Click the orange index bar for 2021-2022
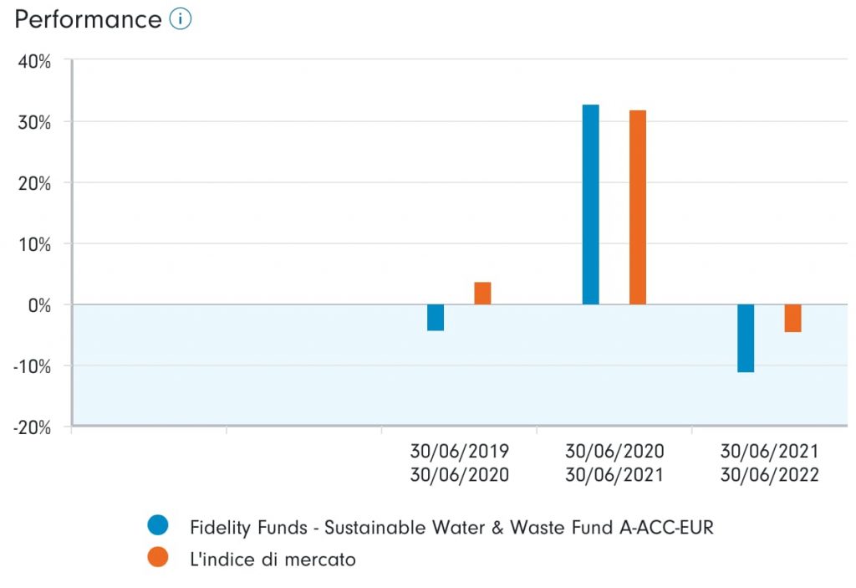Viewport: 856px width, 588px height. click(x=792, y=319)
